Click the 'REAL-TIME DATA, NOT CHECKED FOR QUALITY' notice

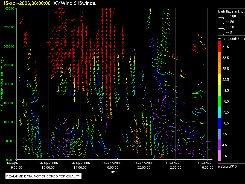43,176
